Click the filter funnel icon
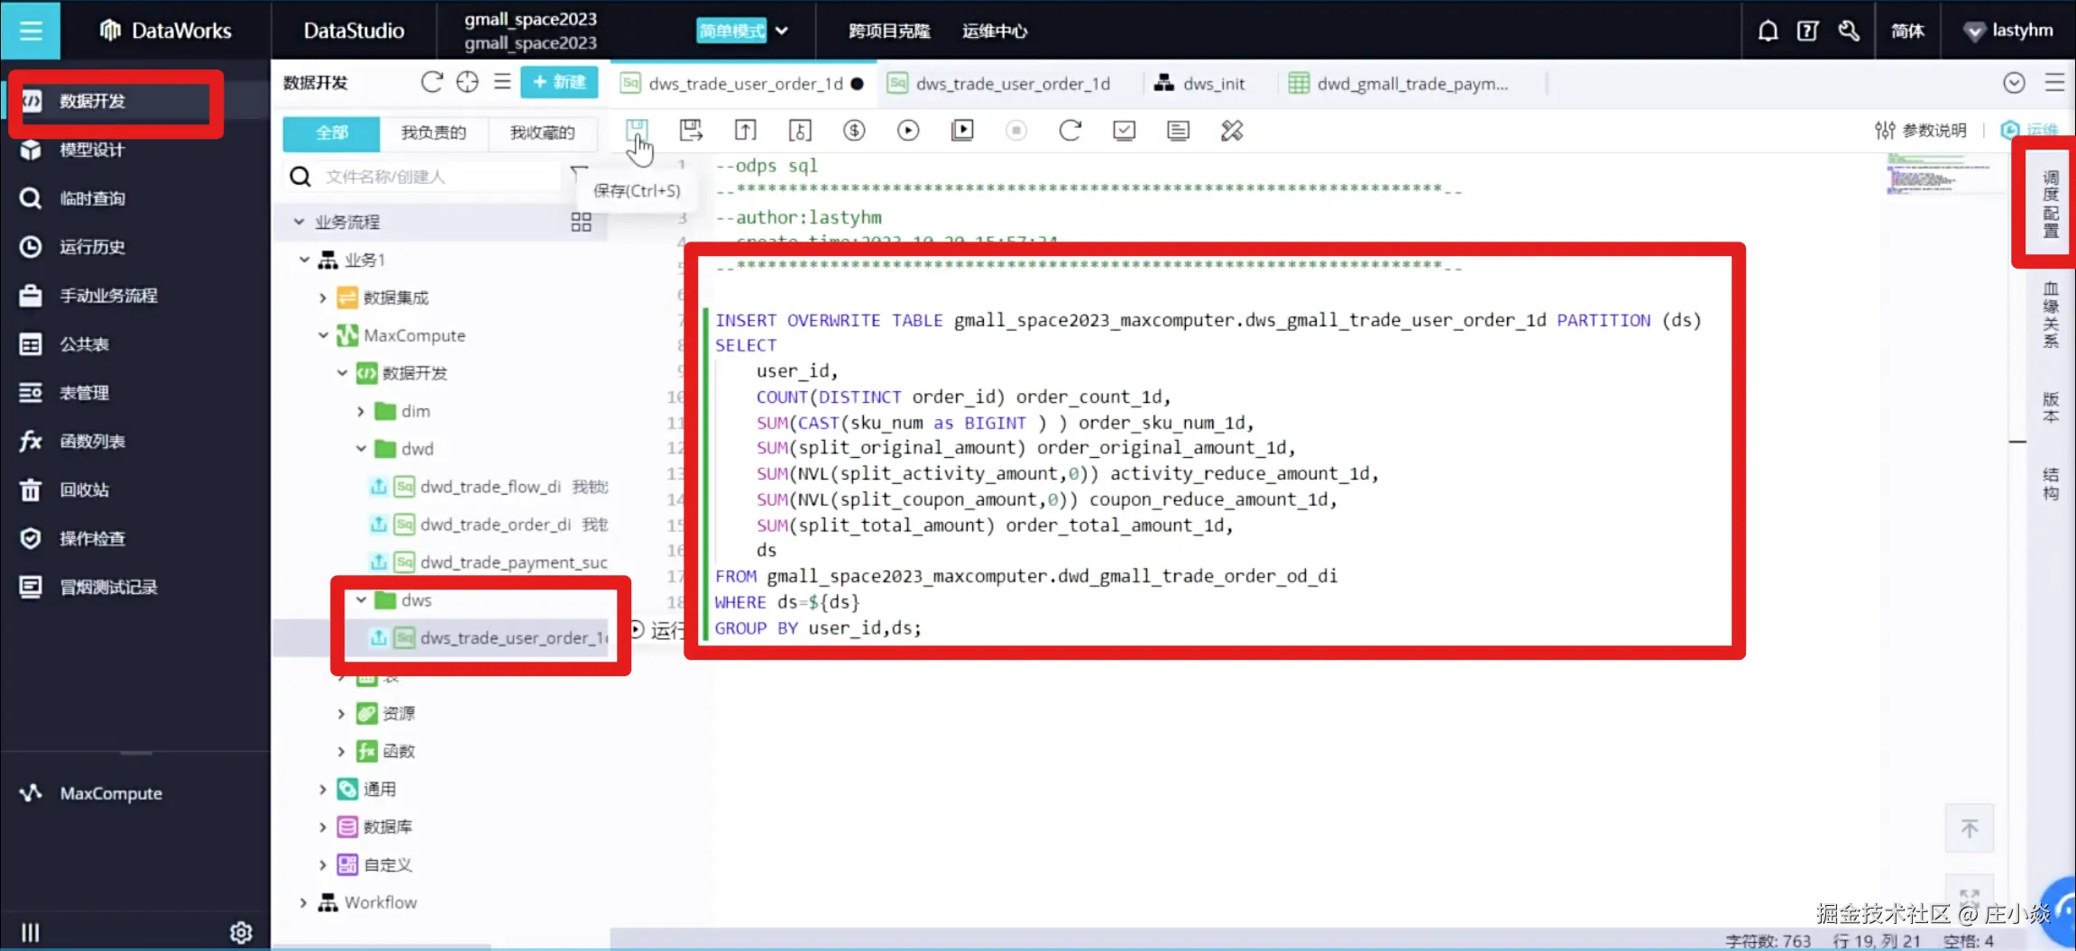 [x=579, y=173]
